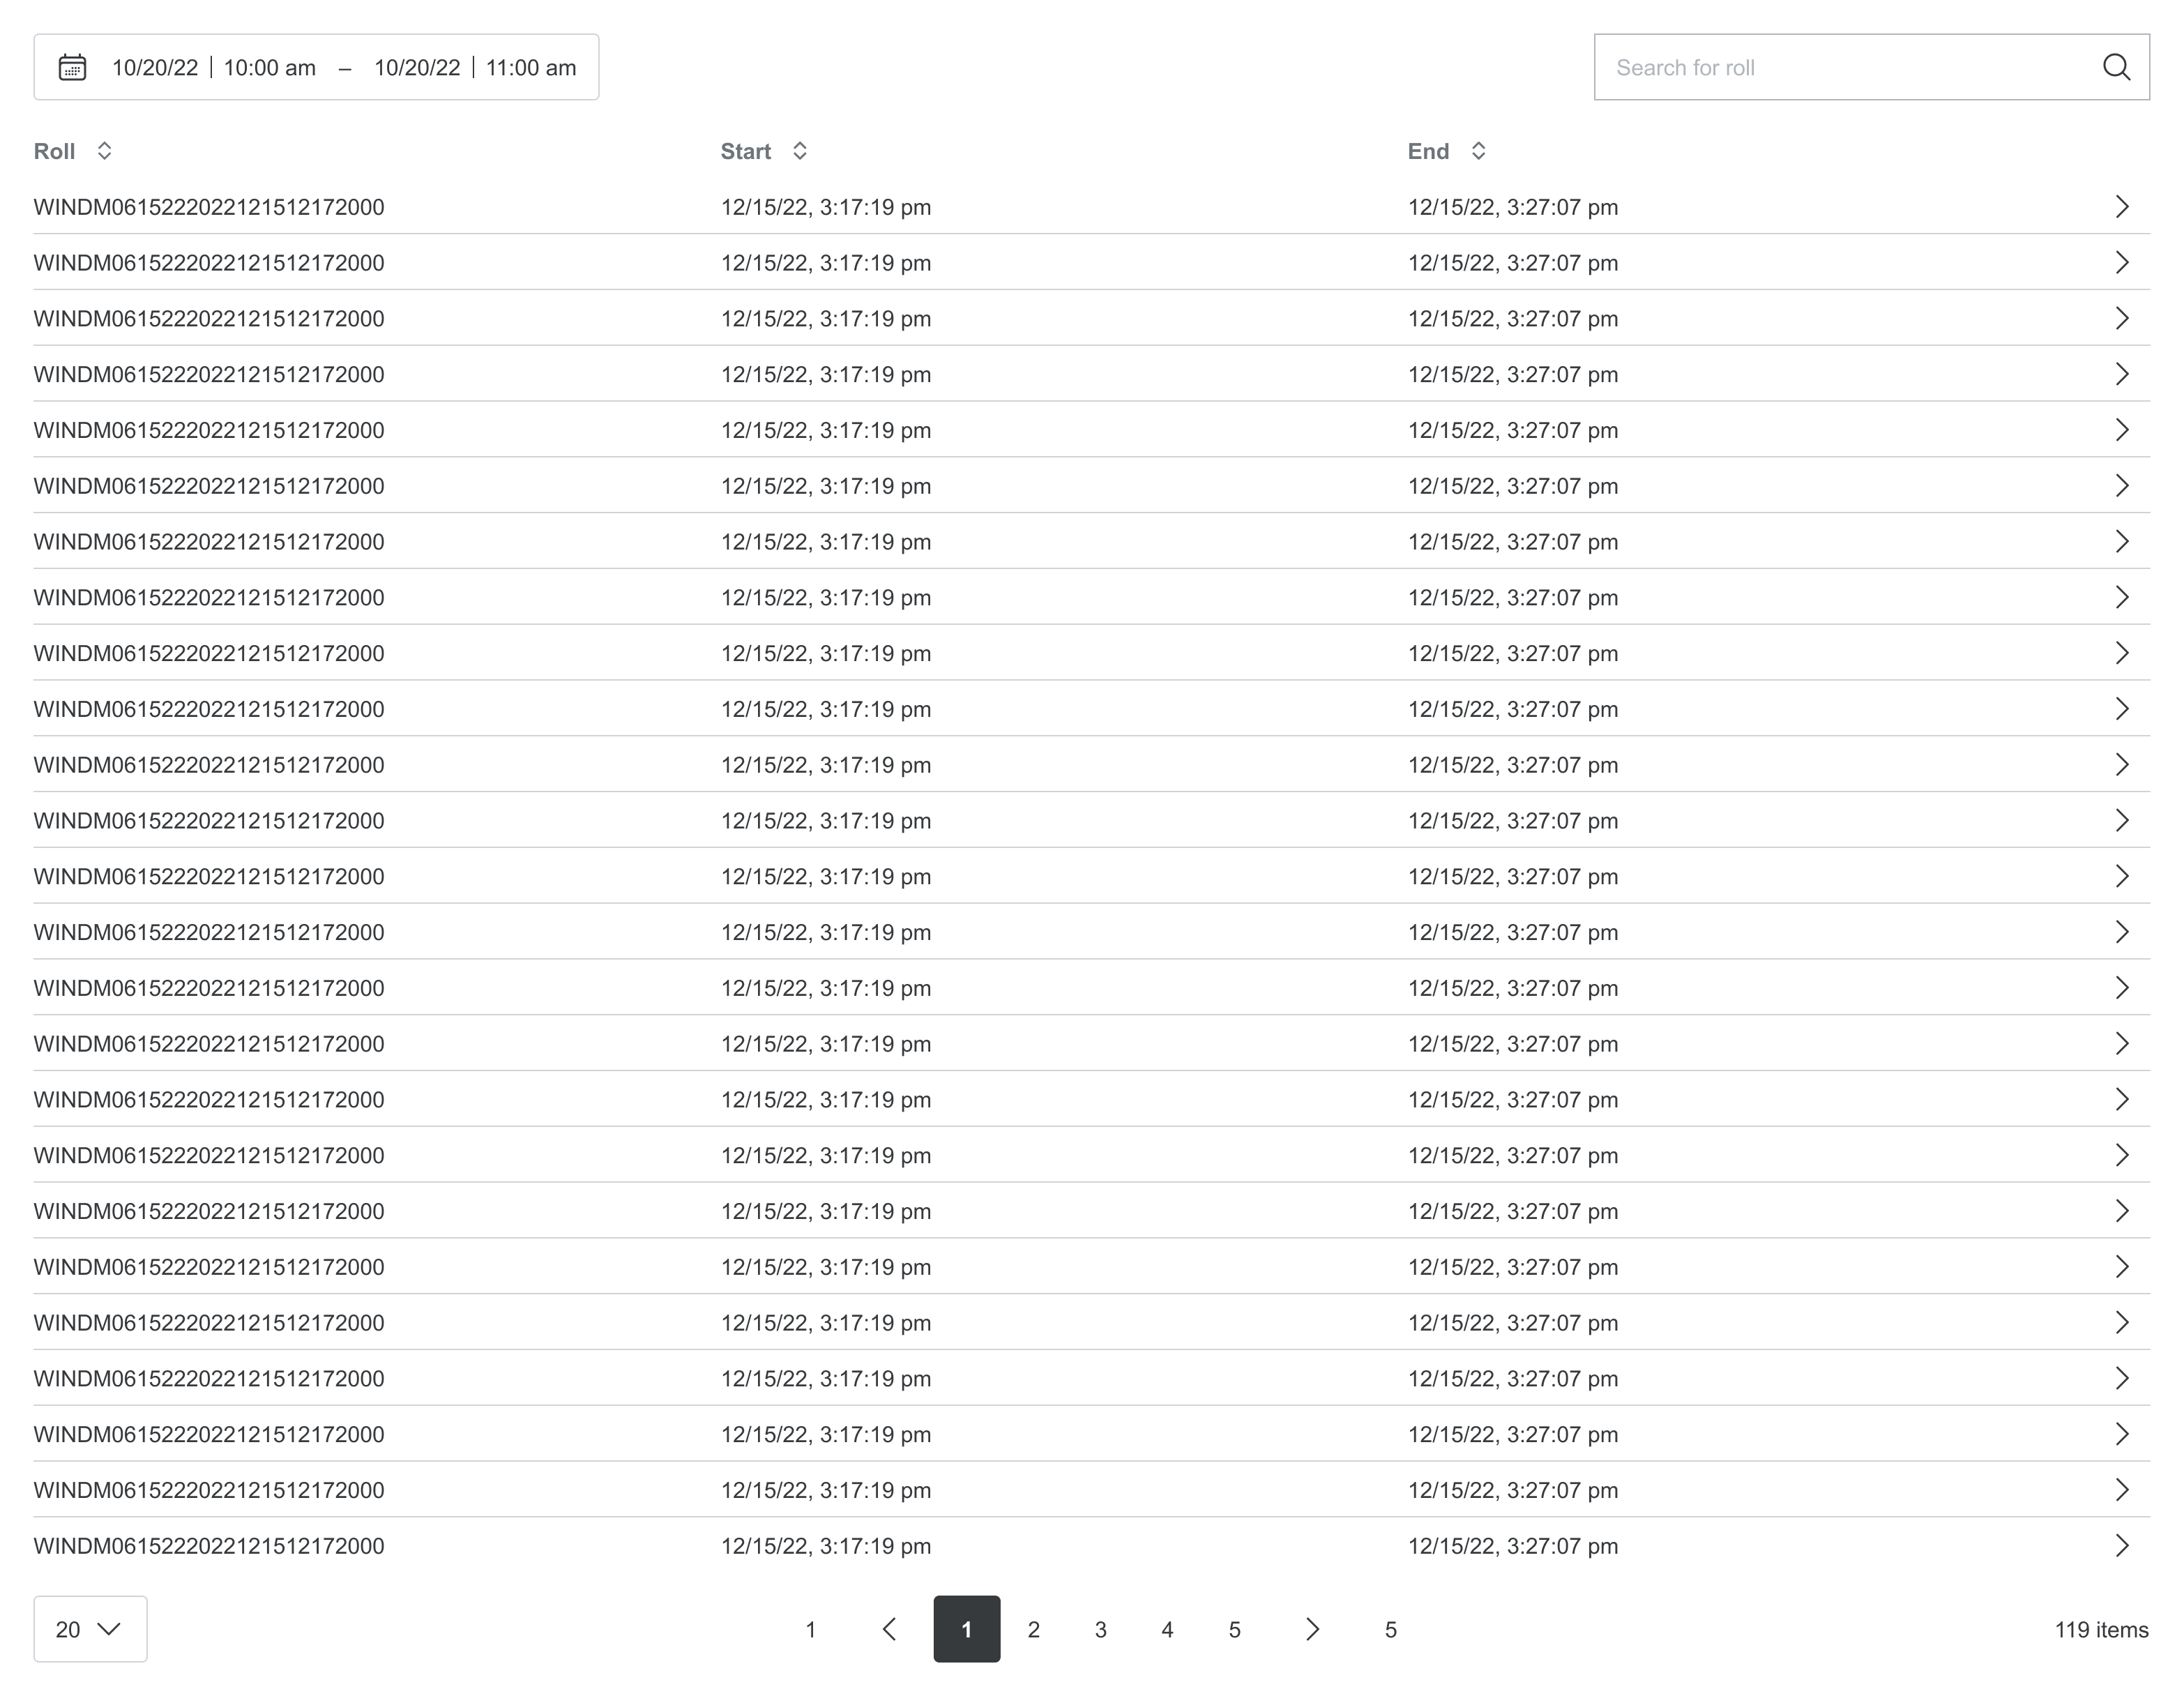Open the last table row's chevron
The height and width of the screenshot is (1696, 2184).
2122,1546
